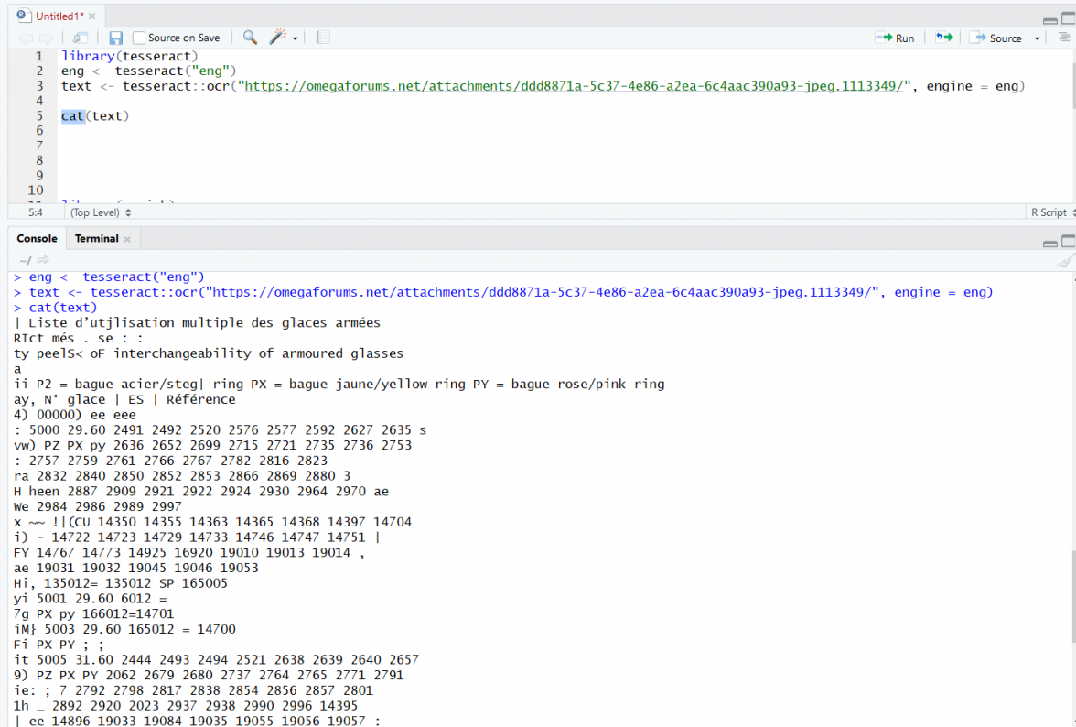Compile a notebook report from the script
Image resolution: width=1076 pixels, height=727 pixels.
[322, 37]
